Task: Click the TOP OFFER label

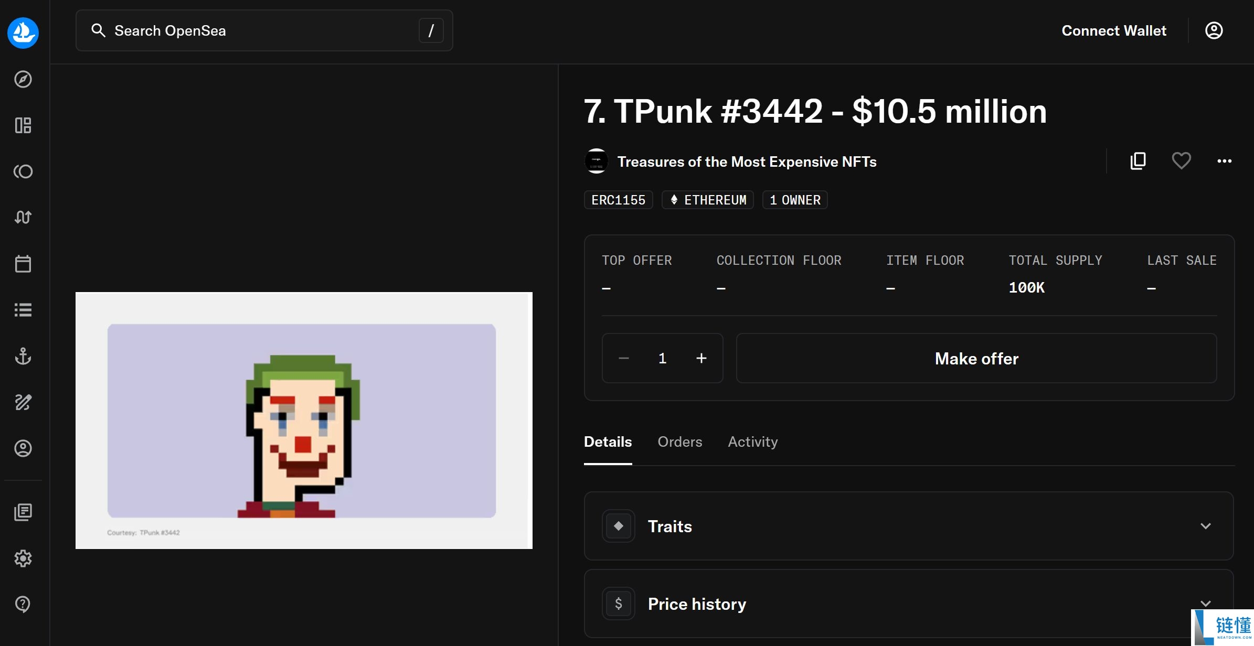Action: coord(637,260)
